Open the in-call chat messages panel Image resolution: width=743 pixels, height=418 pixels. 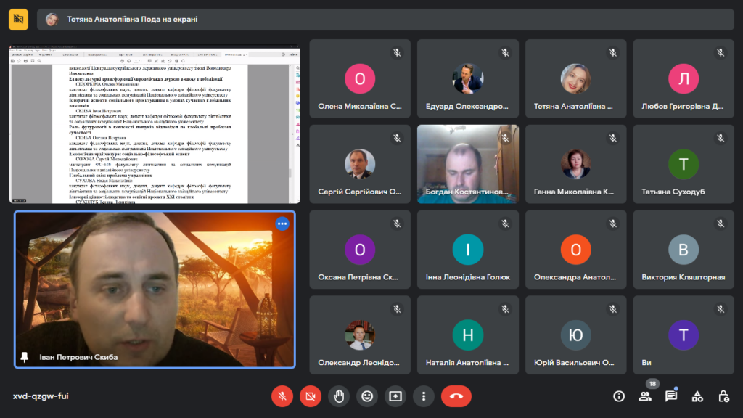(x=671, y=396)
